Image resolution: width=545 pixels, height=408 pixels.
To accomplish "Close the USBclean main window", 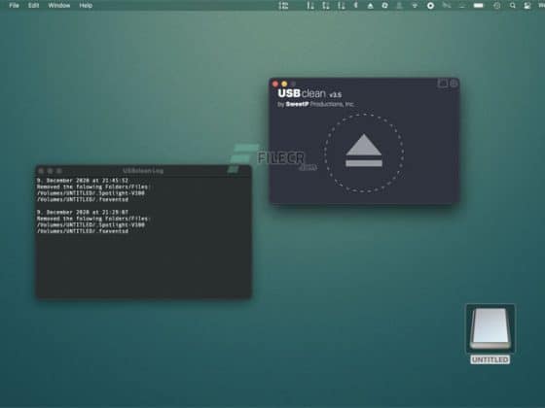I will click(x=275, y=84).
